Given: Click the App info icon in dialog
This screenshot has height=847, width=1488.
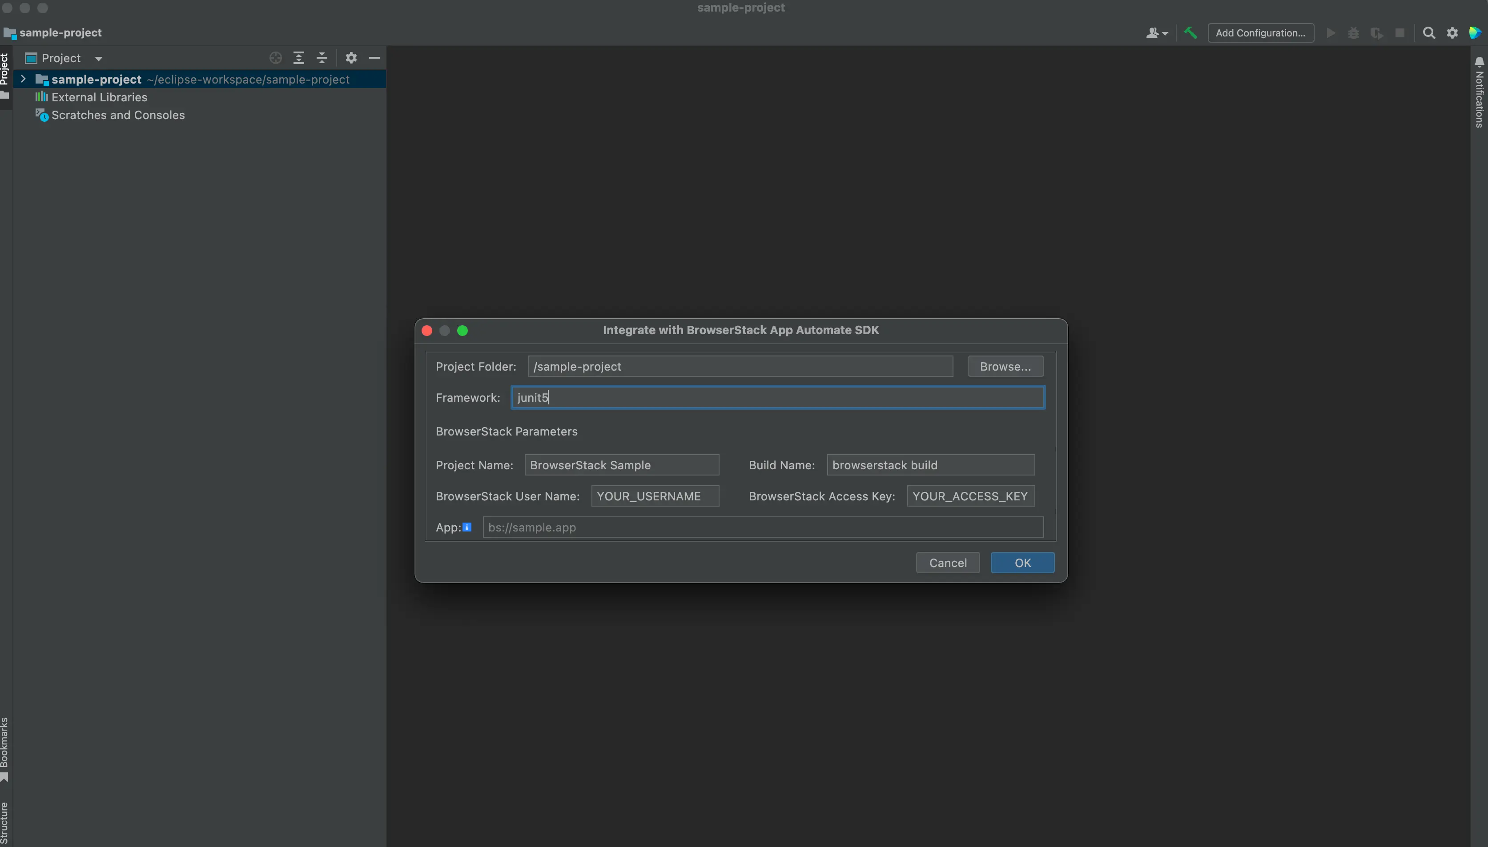Looking at the screenshot, I should (x=467, y=527).
